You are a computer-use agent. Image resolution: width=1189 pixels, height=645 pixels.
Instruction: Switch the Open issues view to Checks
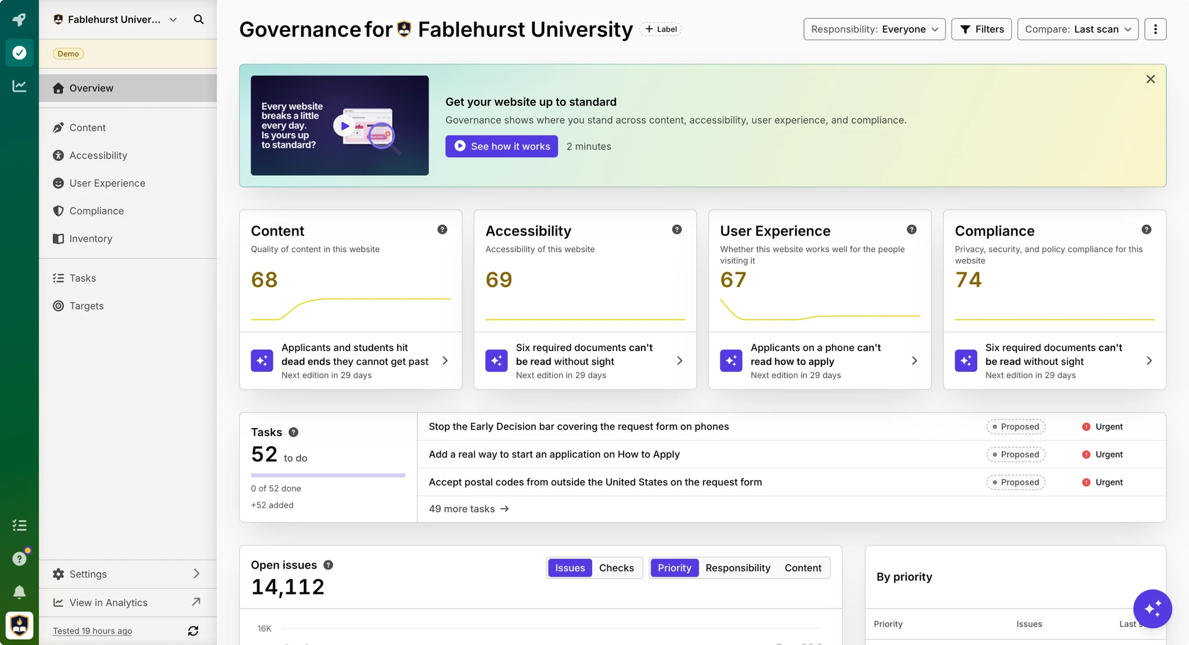(x=617, y=568)
